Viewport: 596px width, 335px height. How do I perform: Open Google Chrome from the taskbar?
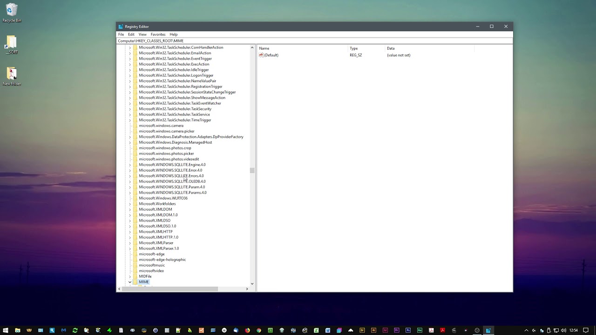tap(259, 330)
